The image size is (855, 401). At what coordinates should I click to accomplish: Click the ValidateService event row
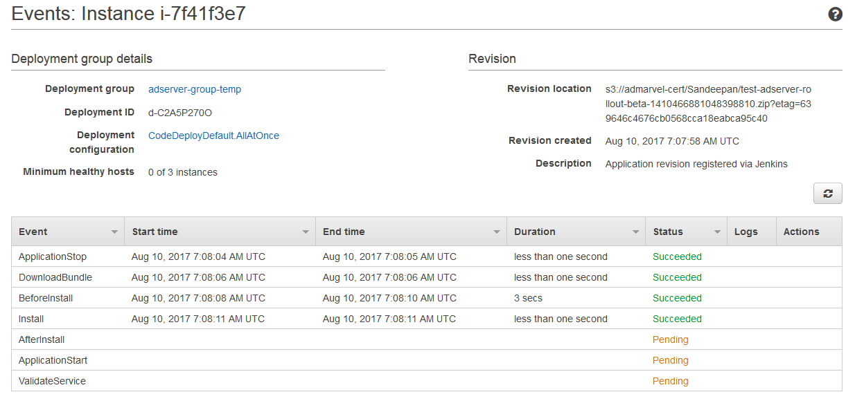[x=52, y=381]
